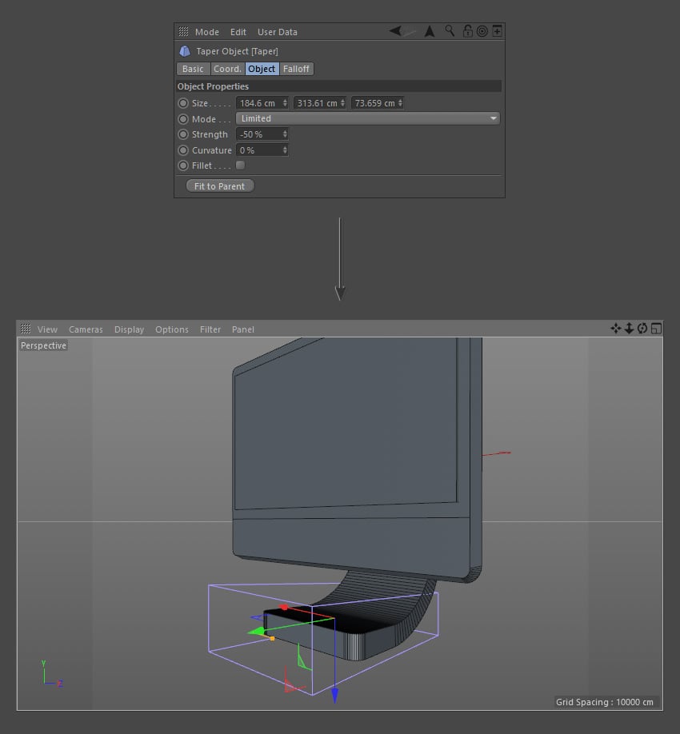Click the Size property radio button

183,102
